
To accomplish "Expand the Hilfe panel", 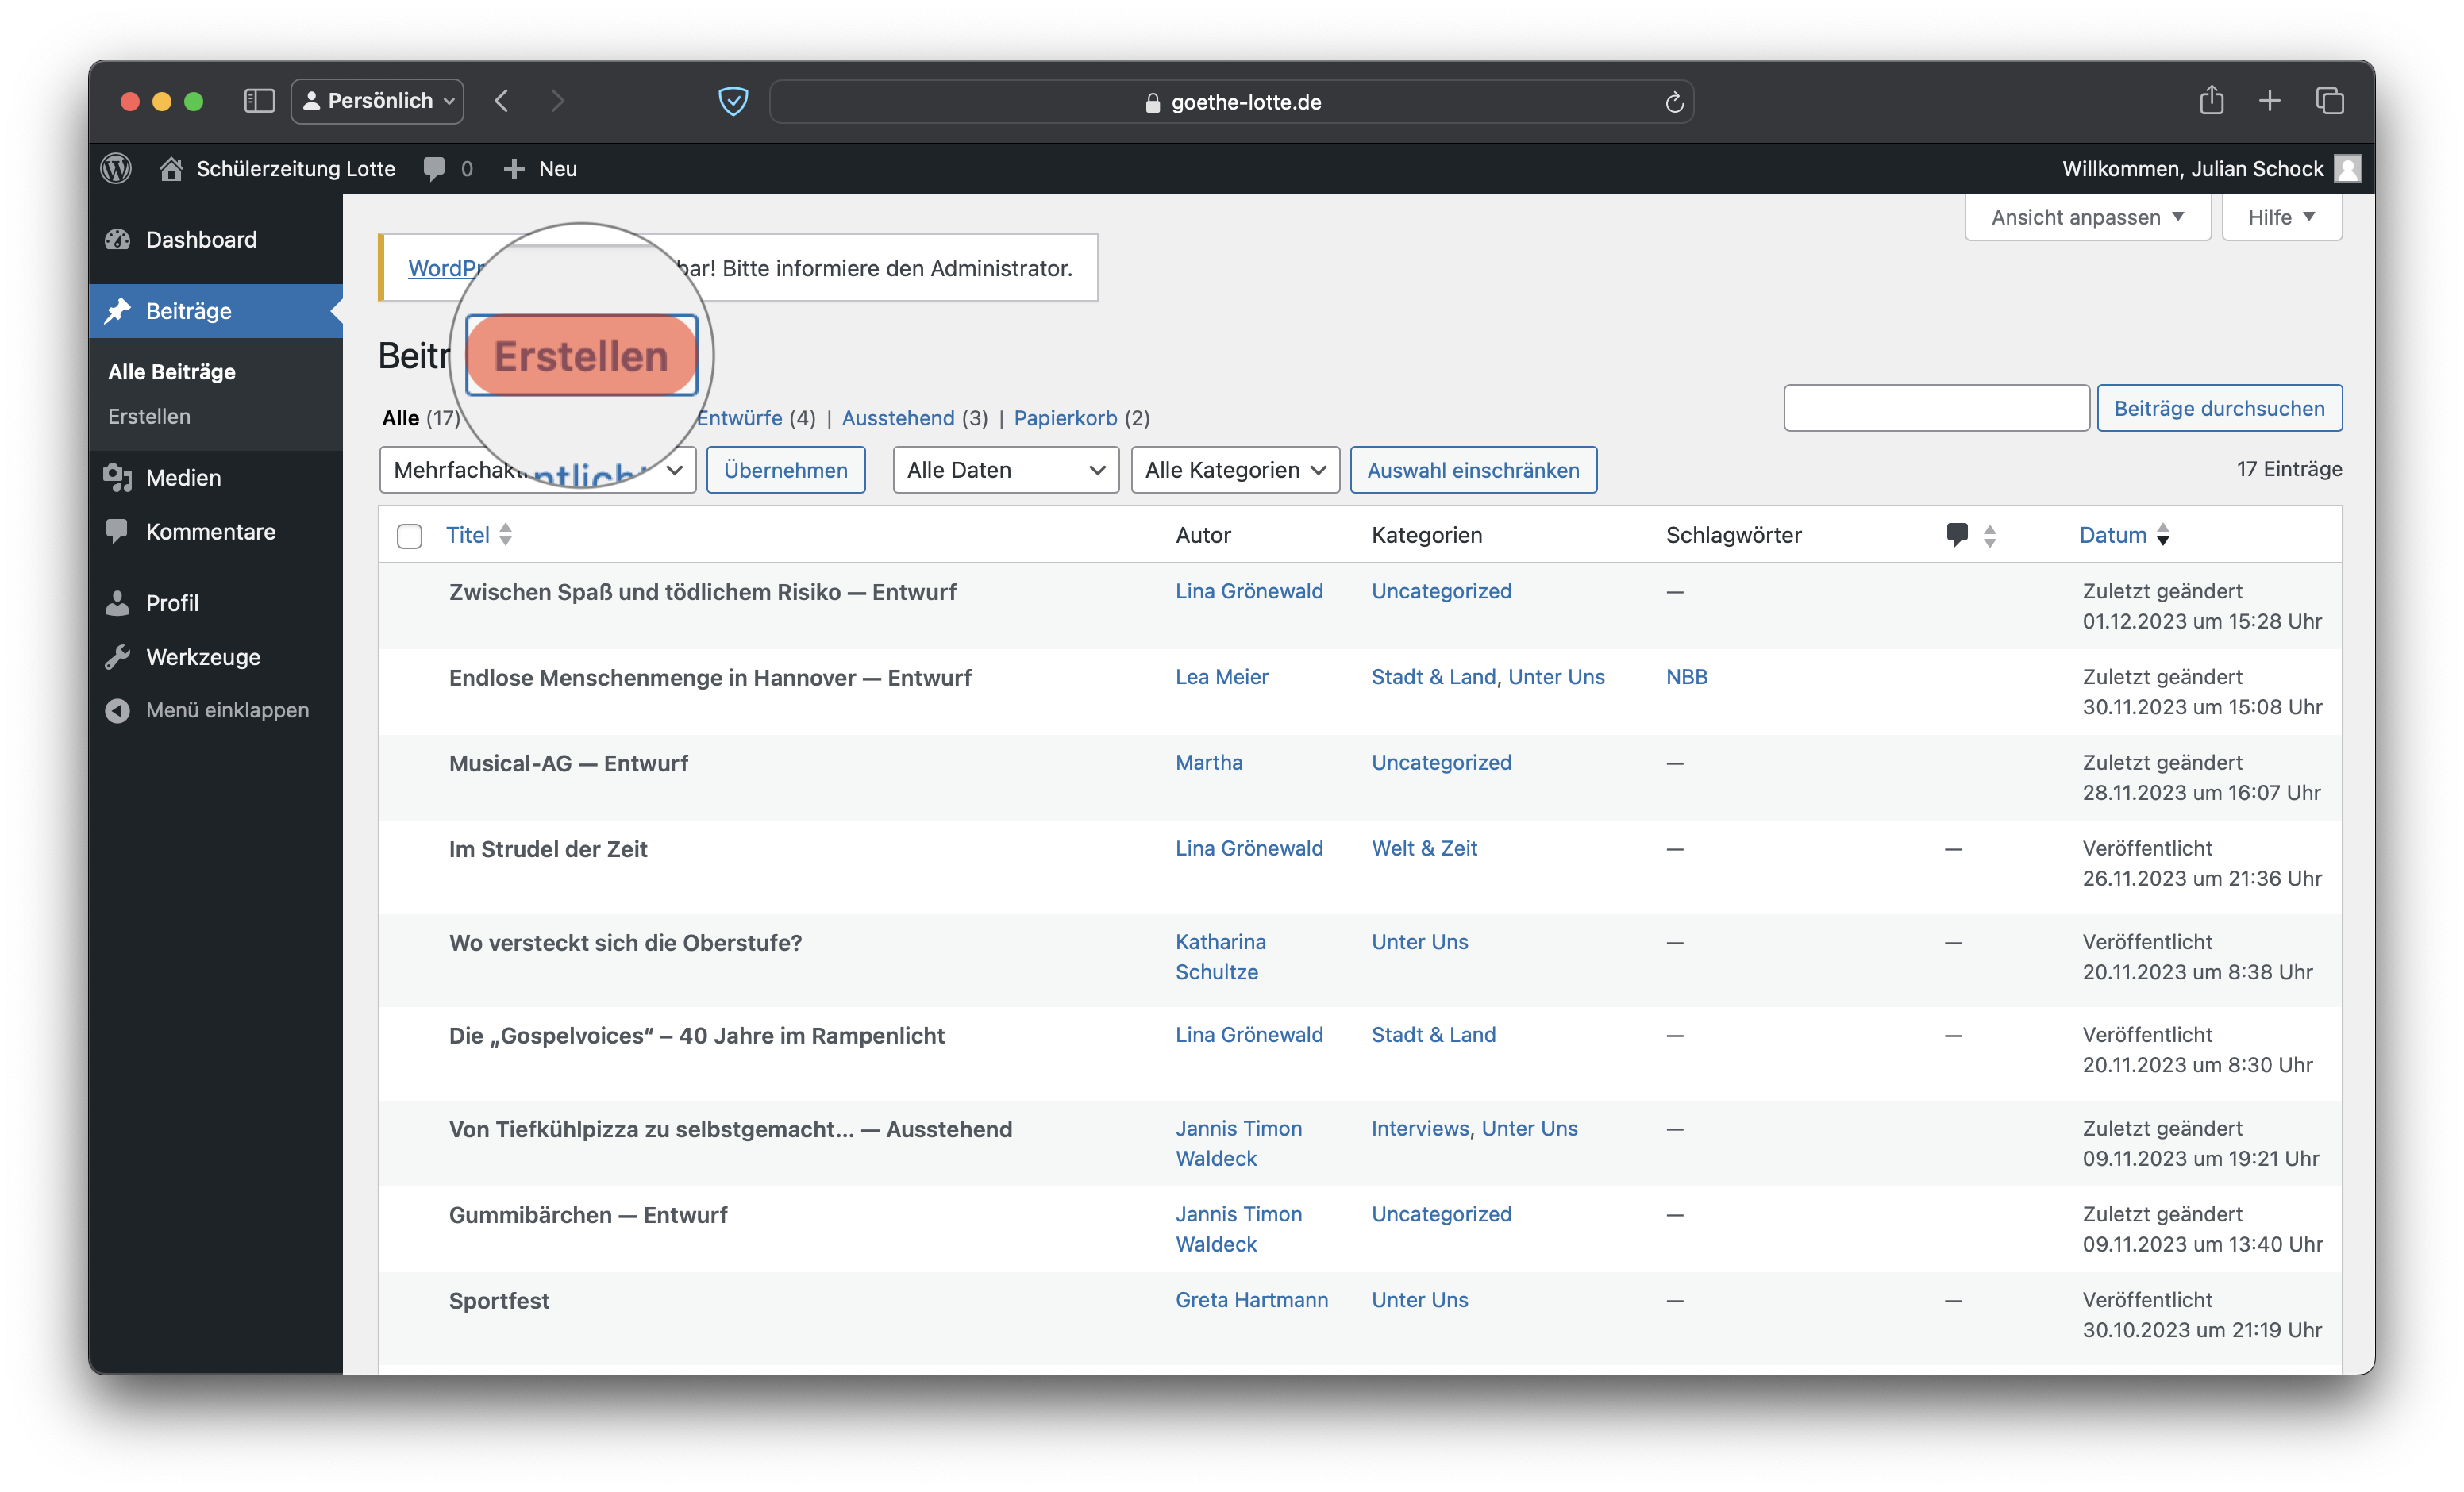I will (x=2280, y=217).
